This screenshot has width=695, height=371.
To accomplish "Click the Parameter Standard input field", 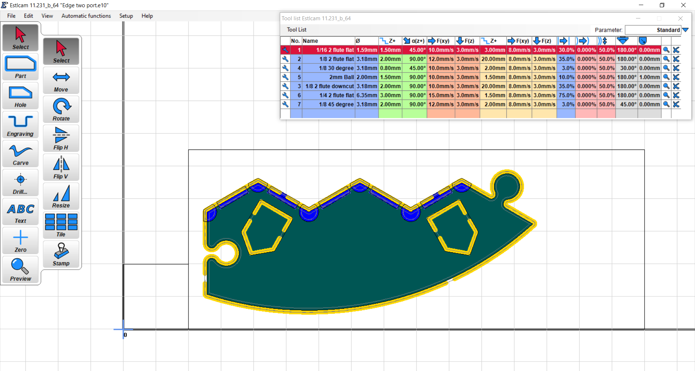I will click(653, 30).
